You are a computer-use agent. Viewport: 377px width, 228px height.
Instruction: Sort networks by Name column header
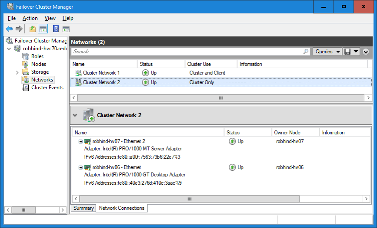click(x=103, y=64)
